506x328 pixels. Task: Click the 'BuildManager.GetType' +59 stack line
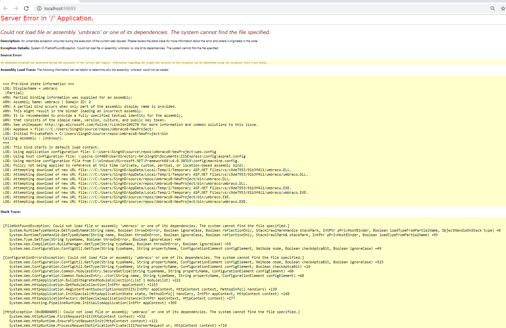(x=120, y=244)
